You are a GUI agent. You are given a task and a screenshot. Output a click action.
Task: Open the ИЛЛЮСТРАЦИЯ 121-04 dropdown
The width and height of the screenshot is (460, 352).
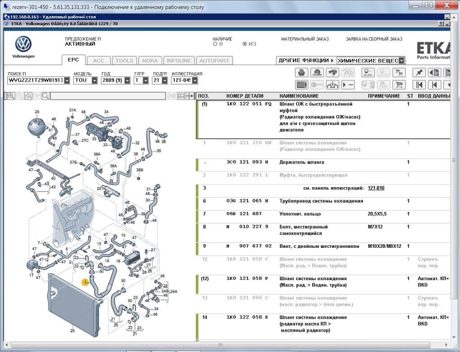[195, 80]
